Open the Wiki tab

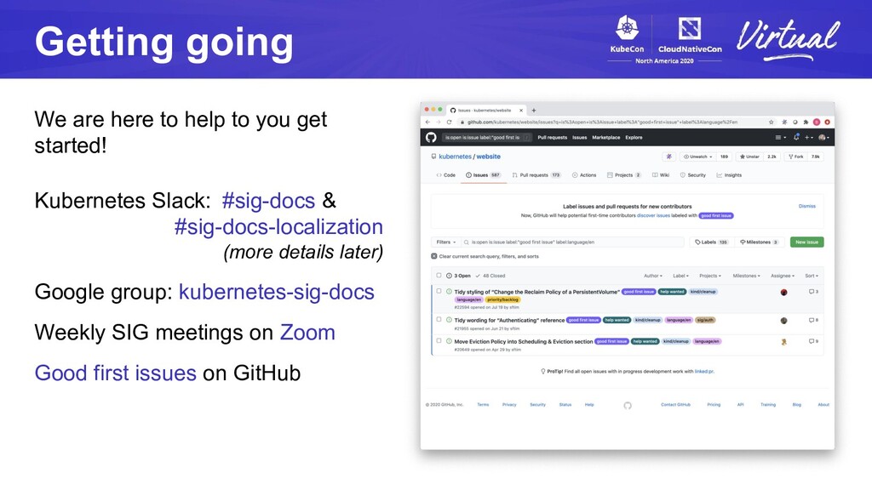tap(661, 175)
